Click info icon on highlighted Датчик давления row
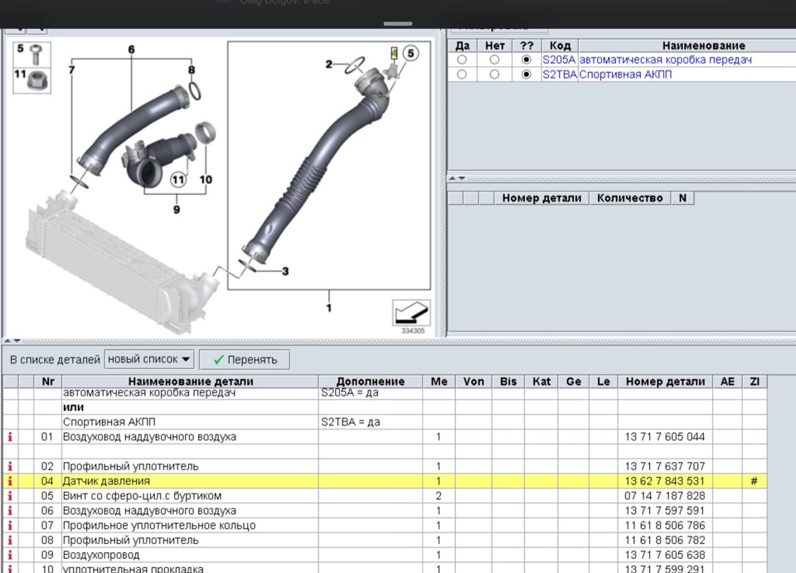The image size is (796, 573). [x=10, y=482]
